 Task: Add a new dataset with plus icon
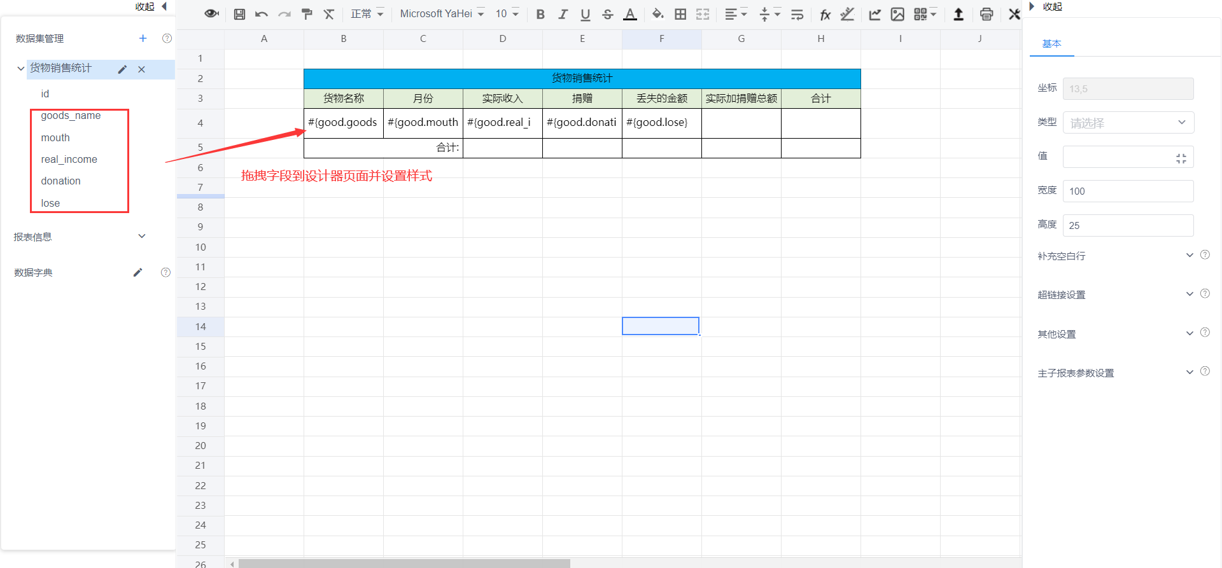click(x=143, y=38)
